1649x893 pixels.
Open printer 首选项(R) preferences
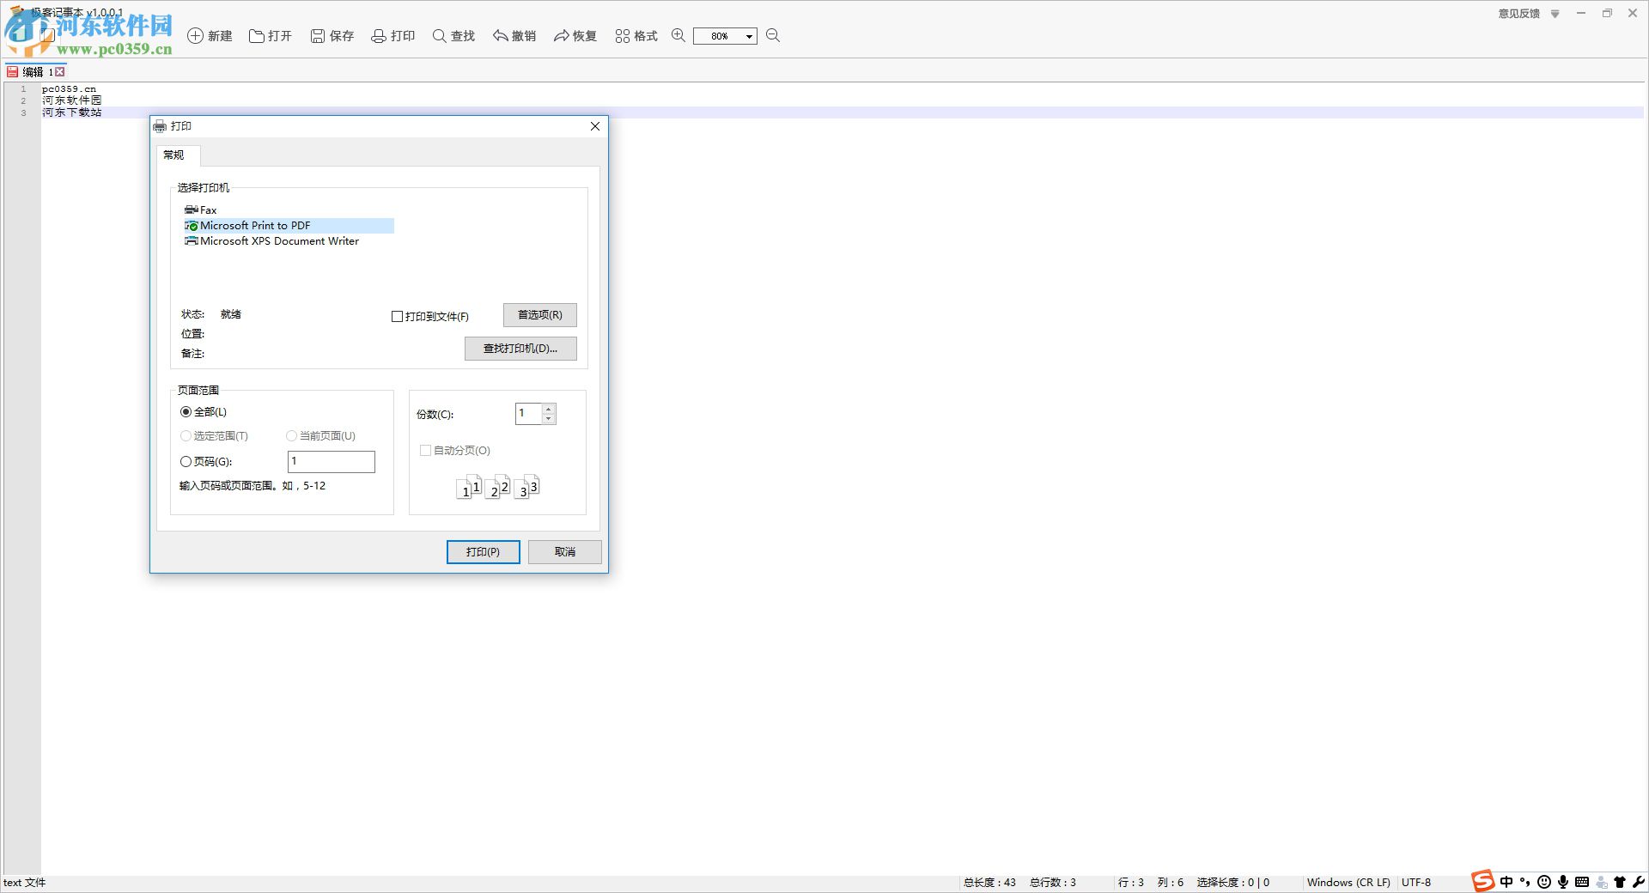point(540,315)
